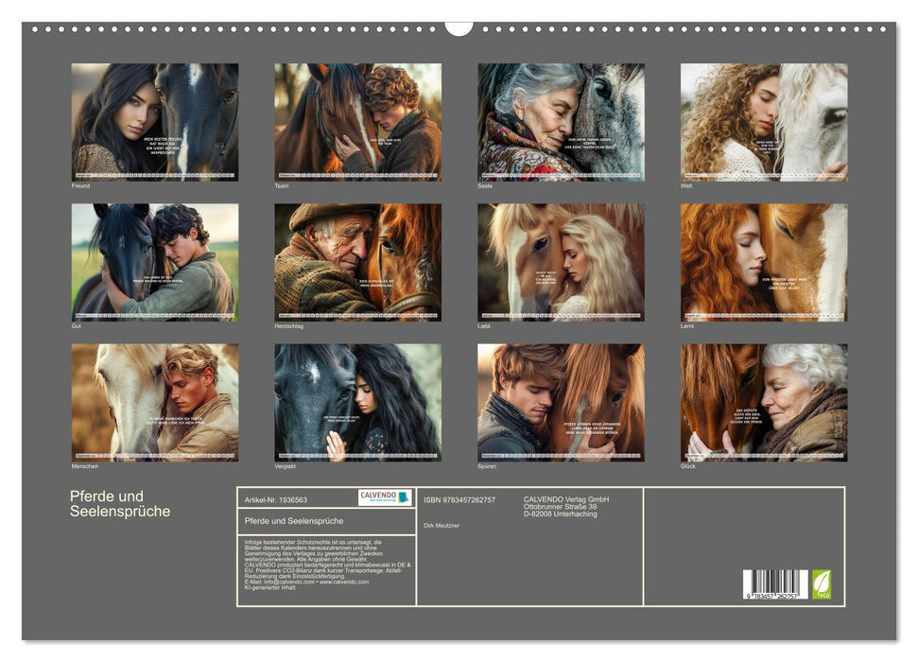Image resolution: width=918 pixels, height=662 pixels.
Task: Open the Menschen page thumbnail
Action: pyautogui.click(x=155, y=402)
